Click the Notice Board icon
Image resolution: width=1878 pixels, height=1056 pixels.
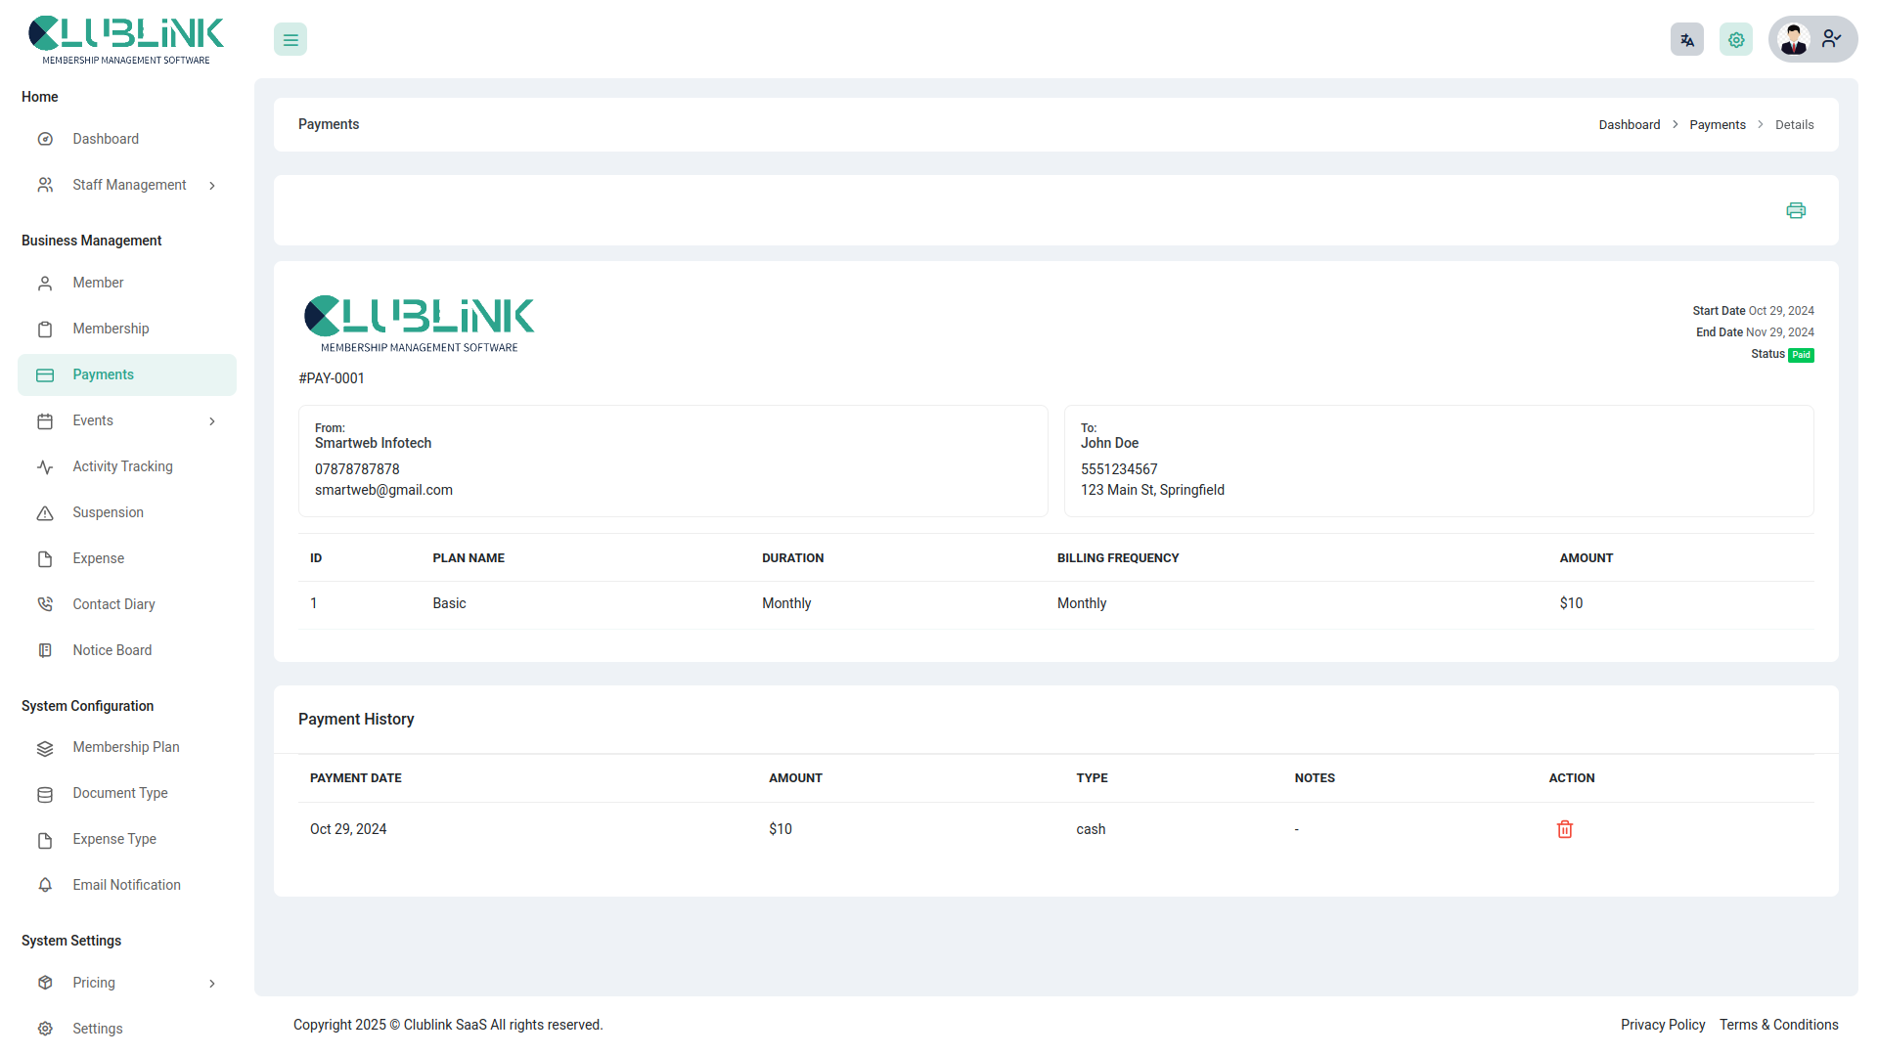click(45, 650)
